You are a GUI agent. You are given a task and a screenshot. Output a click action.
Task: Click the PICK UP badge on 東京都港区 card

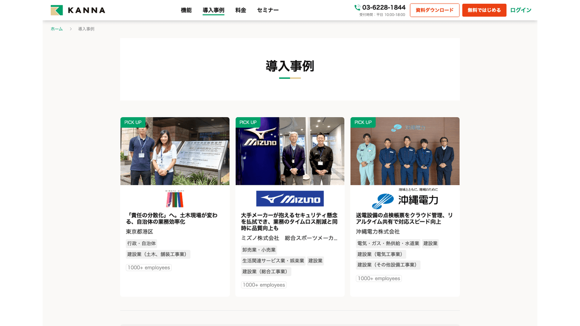pyautogui.click(x=133, y=122)
